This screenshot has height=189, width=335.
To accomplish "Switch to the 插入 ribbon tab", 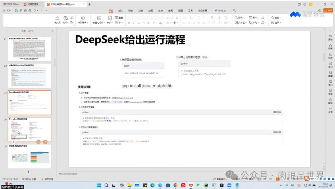I will 121,11.
